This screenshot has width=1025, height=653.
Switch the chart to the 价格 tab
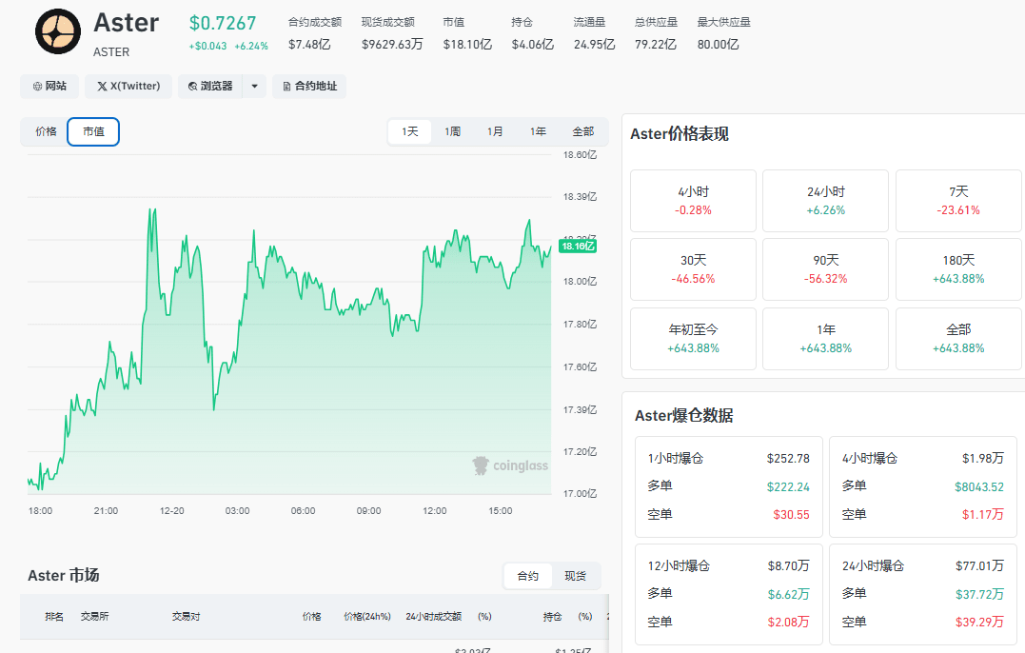point(46,131)
